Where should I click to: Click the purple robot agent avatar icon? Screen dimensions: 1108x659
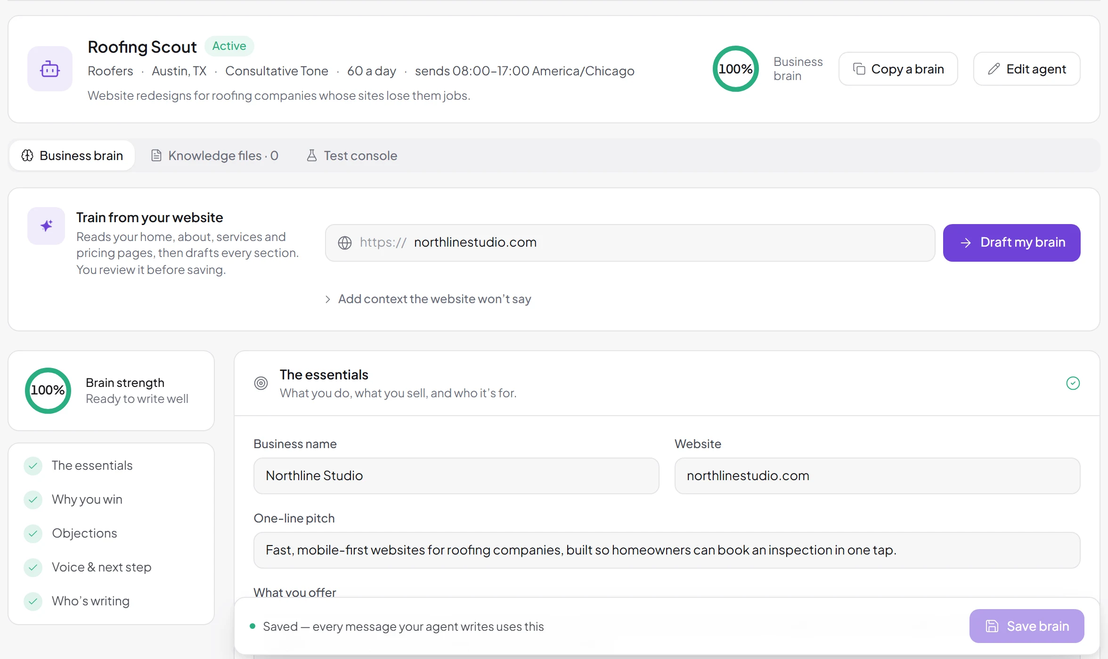pos(50,69)
